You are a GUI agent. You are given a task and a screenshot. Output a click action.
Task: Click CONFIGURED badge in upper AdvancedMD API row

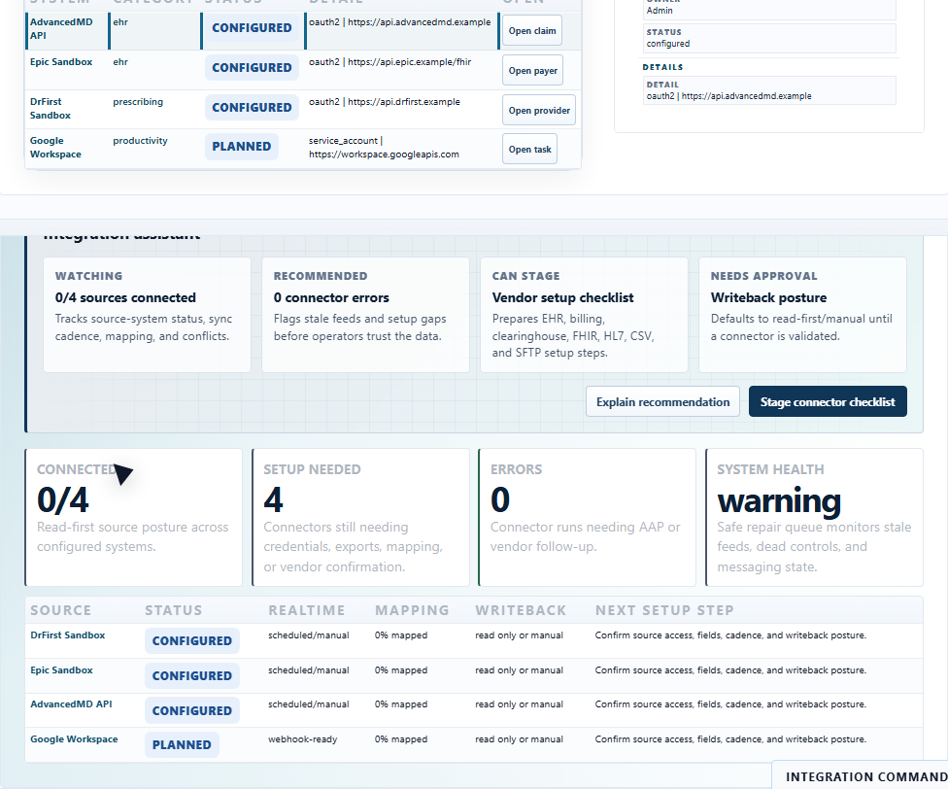(x=252, y=28)
